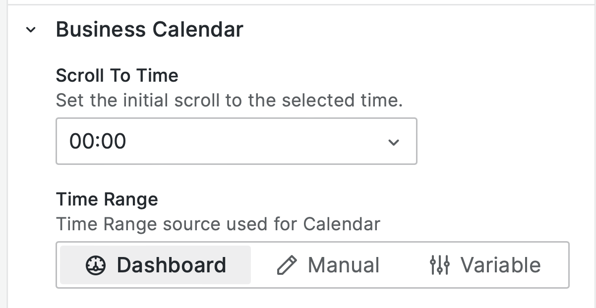Screen dimensions: 596x308
Task: Click the chevron arrow in the time select
Action: point(393,142)
